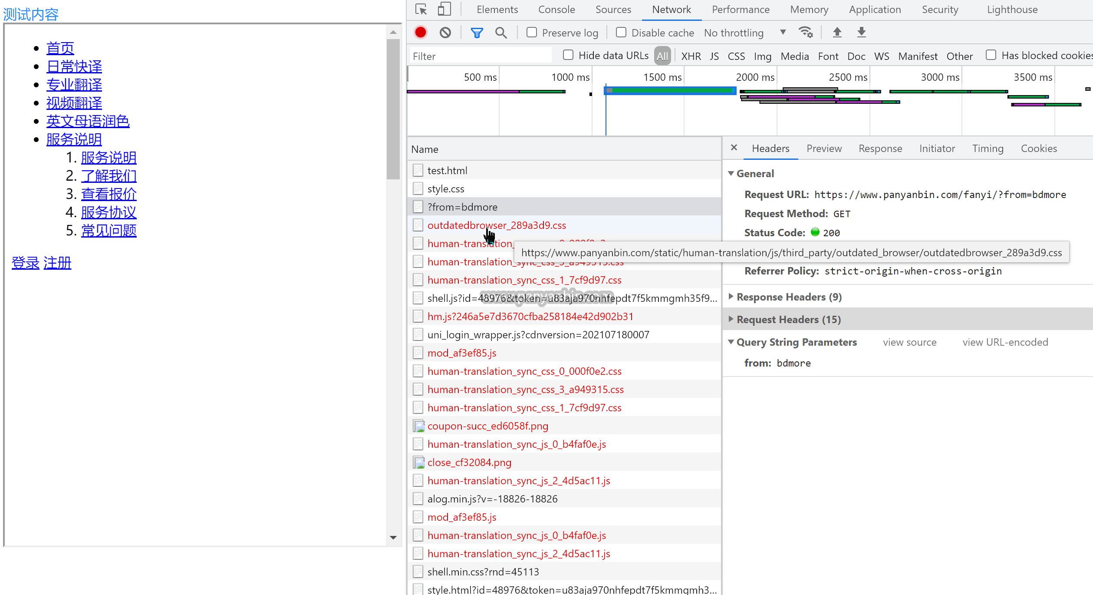The height and width of the screenshot is (595, 1093).
Task: Filter requests by XHR
Action: (691, 56)
